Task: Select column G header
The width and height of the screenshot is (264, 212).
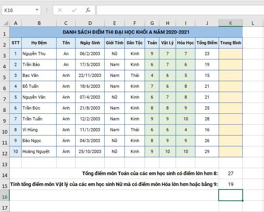Action: 152,23
